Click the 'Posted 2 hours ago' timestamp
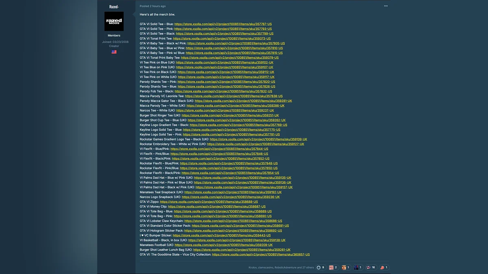The image size is (488, 274). (x=152, y=6)
